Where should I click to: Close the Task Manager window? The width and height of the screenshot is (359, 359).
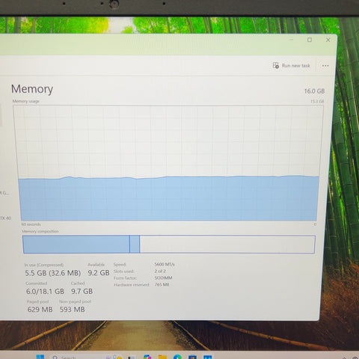328,40
